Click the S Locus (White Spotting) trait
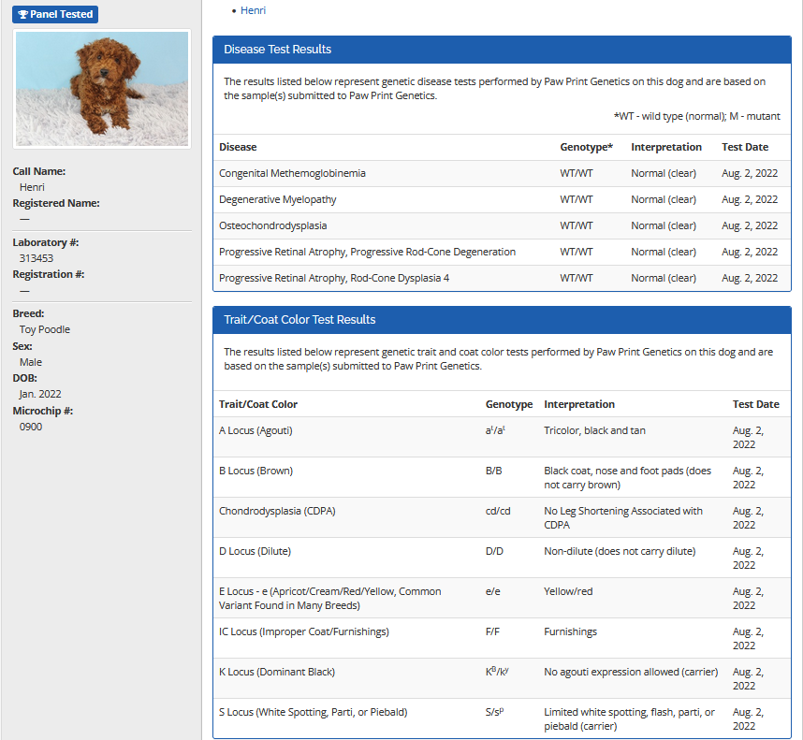803x740 pixels. point(313,712)
